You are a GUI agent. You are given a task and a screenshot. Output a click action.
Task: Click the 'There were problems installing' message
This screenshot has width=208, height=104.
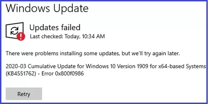[x=93, y=54]
